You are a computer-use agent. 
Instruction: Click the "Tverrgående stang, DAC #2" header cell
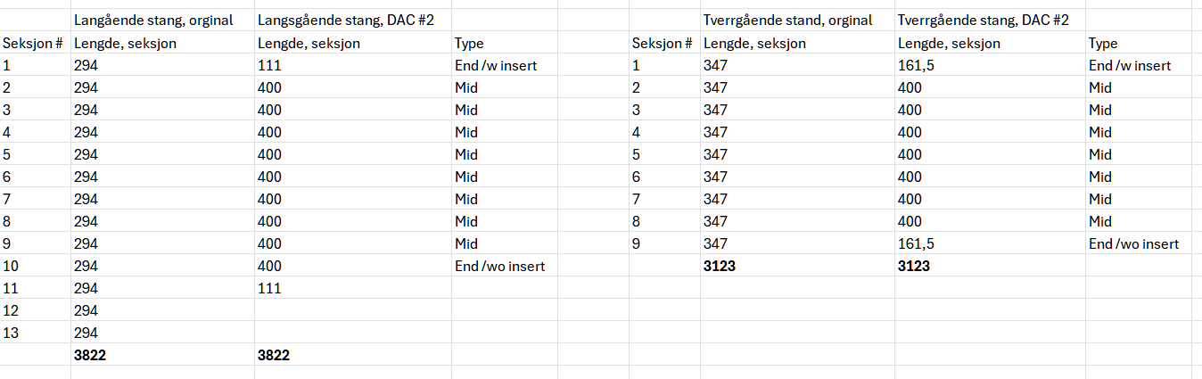click(x=983, y=21)
